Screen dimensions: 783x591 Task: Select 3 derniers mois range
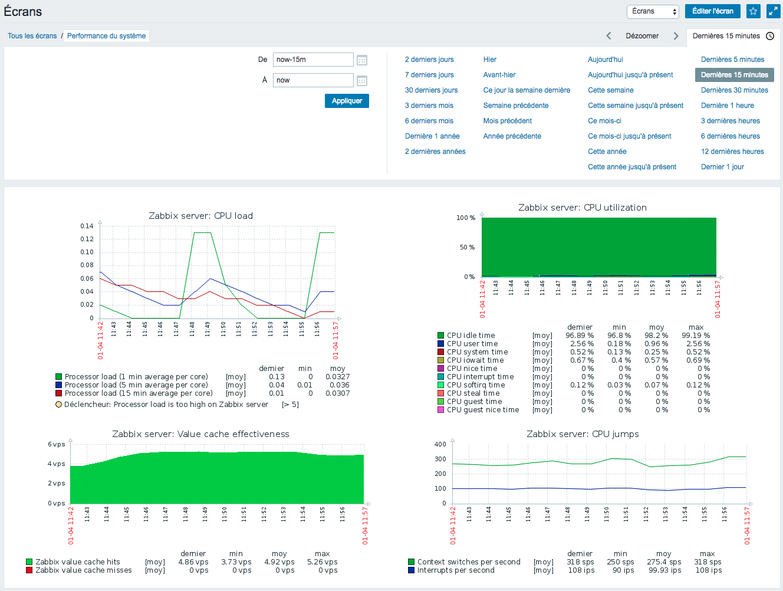[429, 106]
